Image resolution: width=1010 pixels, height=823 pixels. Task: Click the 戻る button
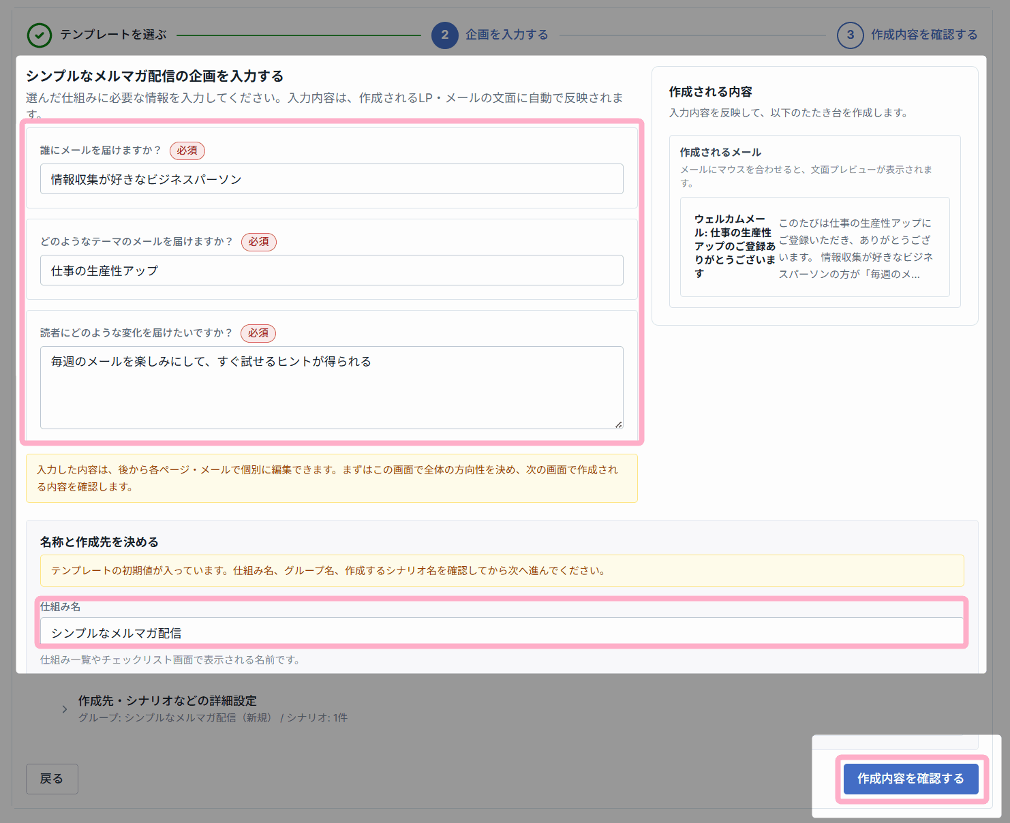52,779
